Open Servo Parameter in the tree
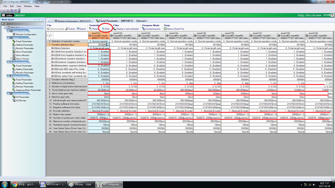Image resolution: width=335 pixels, height=188 pixels. point(24,52)
